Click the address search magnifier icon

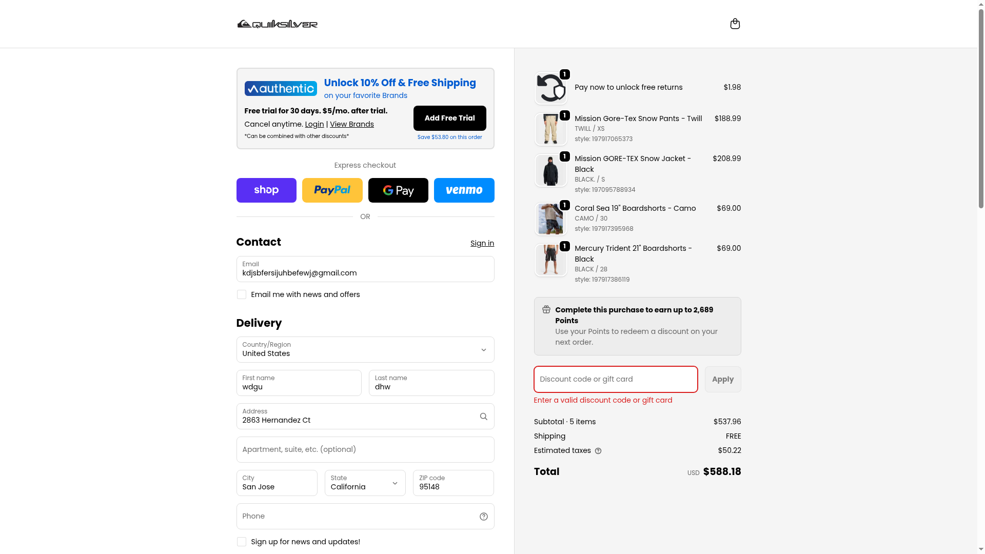point(483,417)
